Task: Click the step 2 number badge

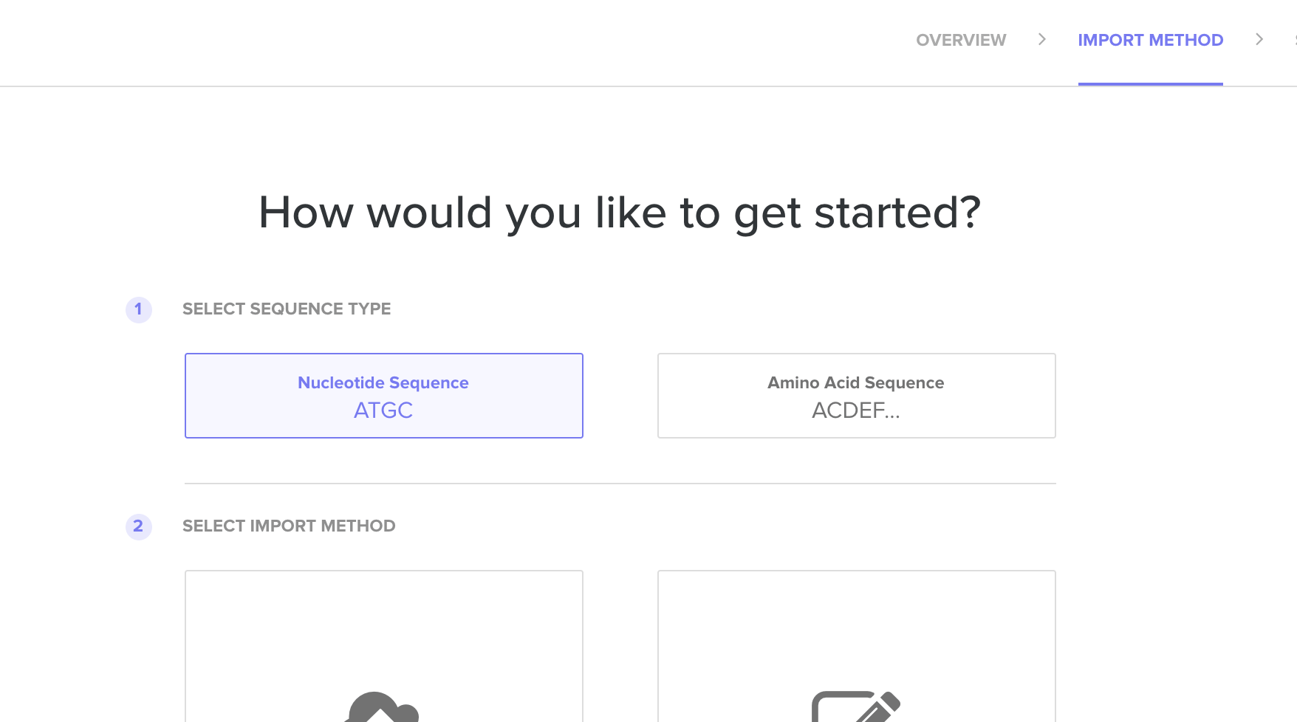Action: tap(138, 526)
